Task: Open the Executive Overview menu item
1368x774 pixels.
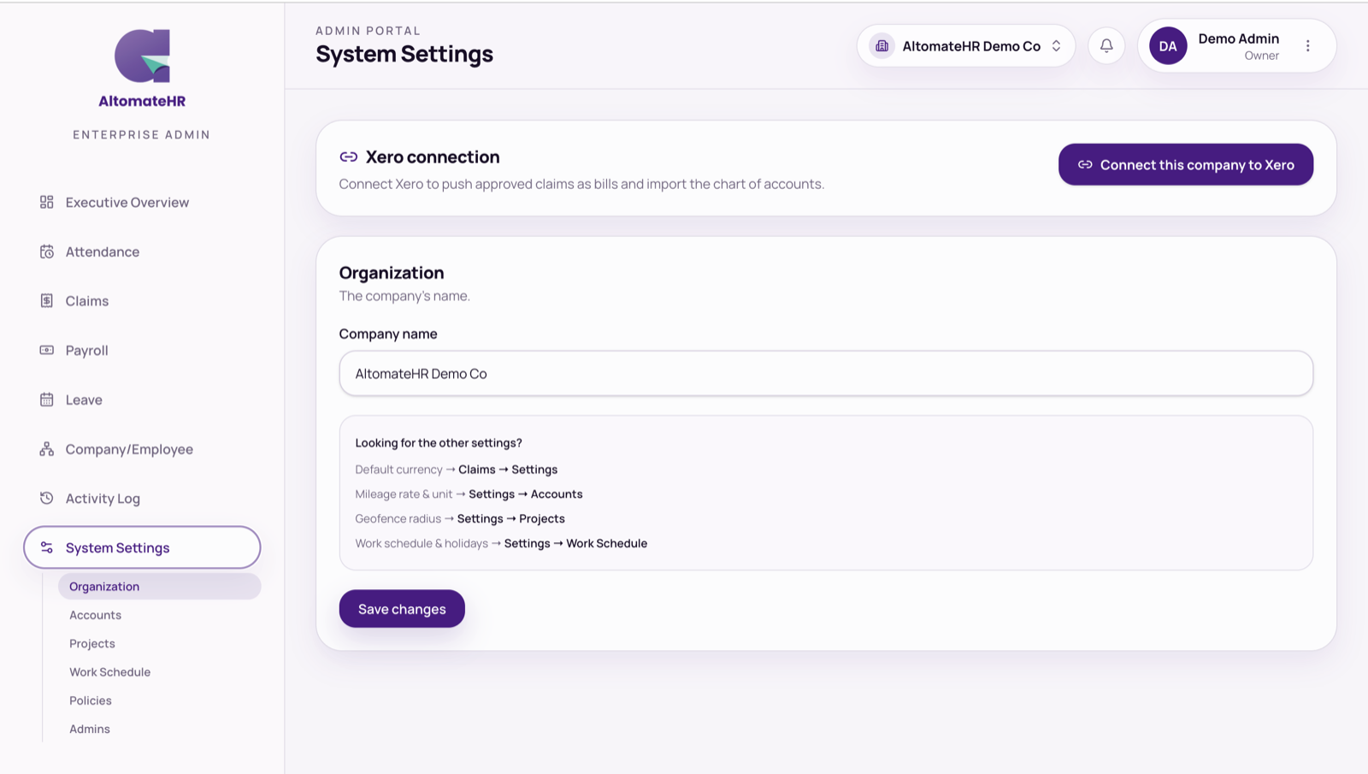Action: (x=142, y=203)
